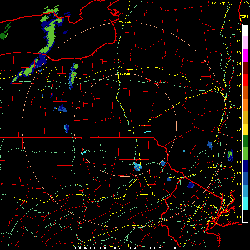The image size is (250, 250).
Task: Click the legend value 54
Action: click(x=239, y=63)
